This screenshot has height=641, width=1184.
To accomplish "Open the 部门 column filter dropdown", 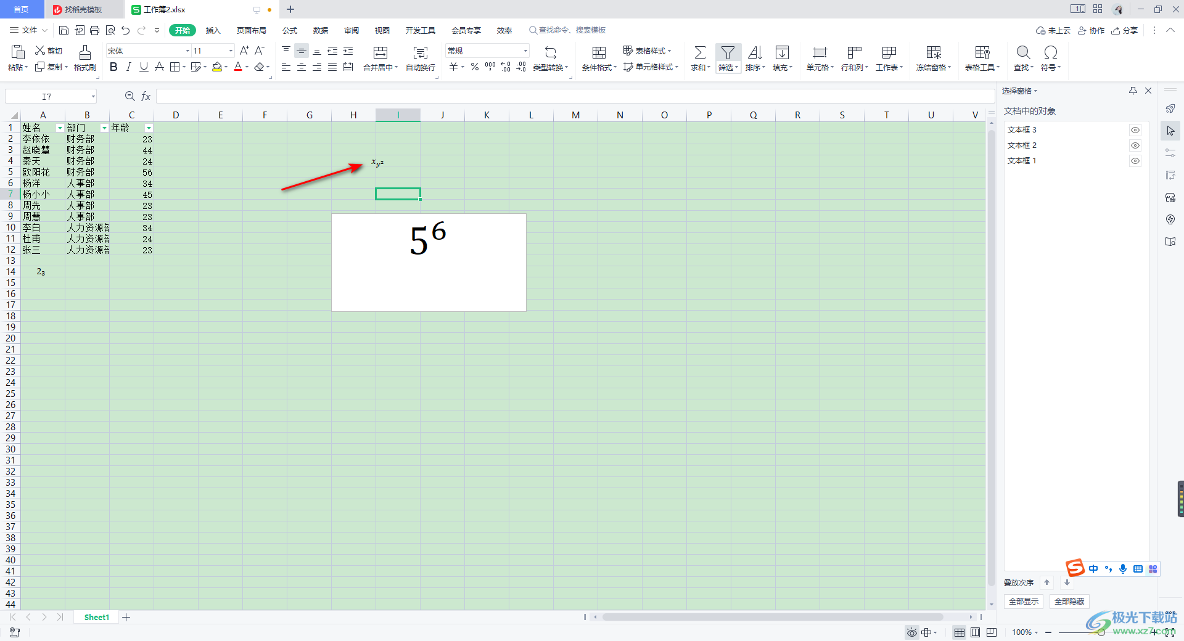I will pos(104,128).
